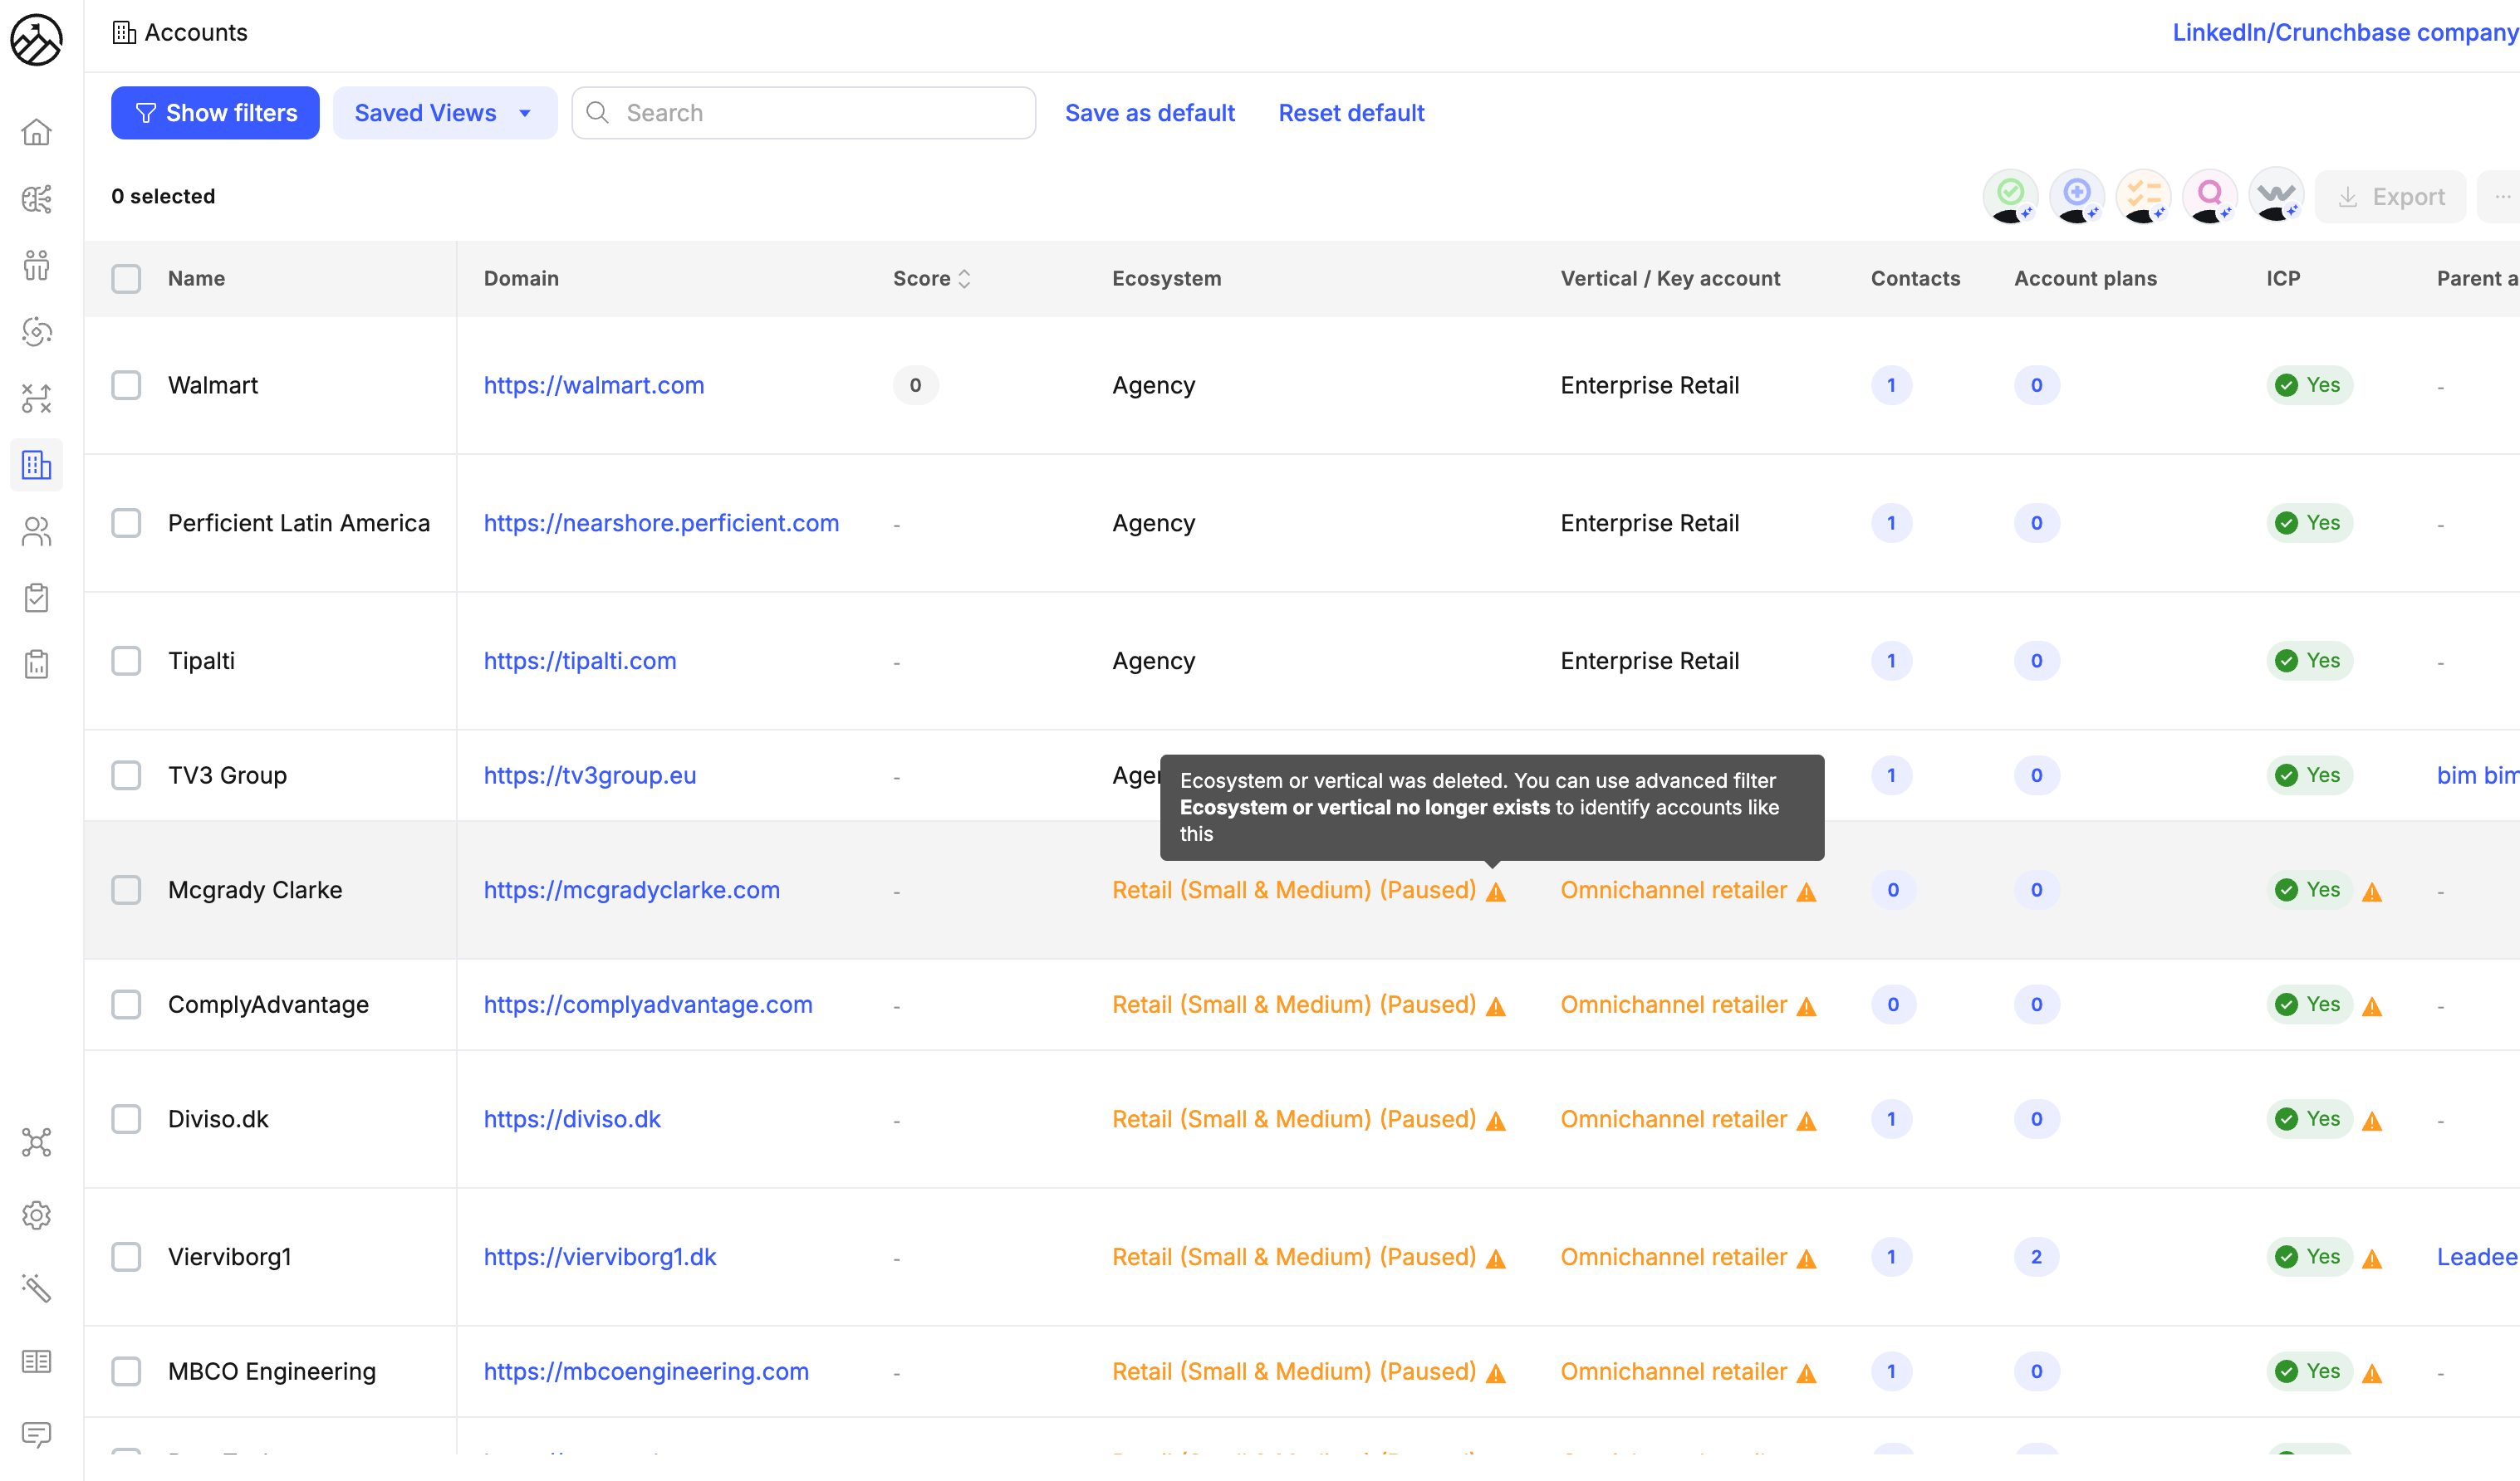
Task: Open the contacts people icon in sidebar
Action: point(36,531)
